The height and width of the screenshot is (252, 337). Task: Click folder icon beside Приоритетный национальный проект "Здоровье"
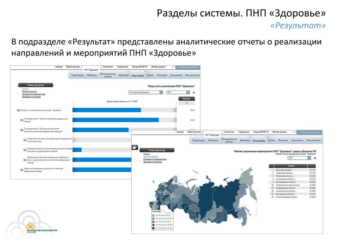coord(18,110)
